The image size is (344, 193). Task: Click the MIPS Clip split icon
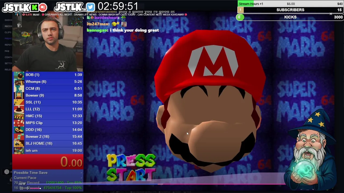pos(19,123)
